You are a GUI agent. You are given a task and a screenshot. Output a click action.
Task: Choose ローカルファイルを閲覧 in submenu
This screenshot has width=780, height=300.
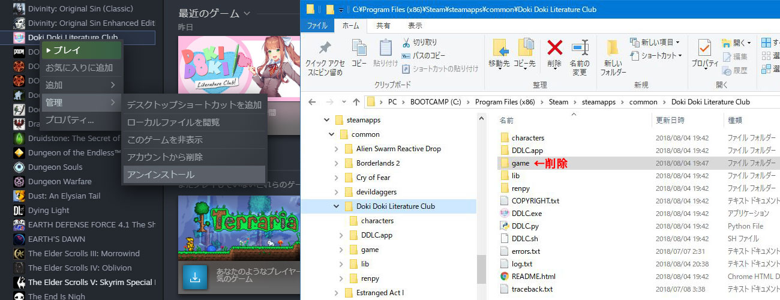(x=194, y=122)
